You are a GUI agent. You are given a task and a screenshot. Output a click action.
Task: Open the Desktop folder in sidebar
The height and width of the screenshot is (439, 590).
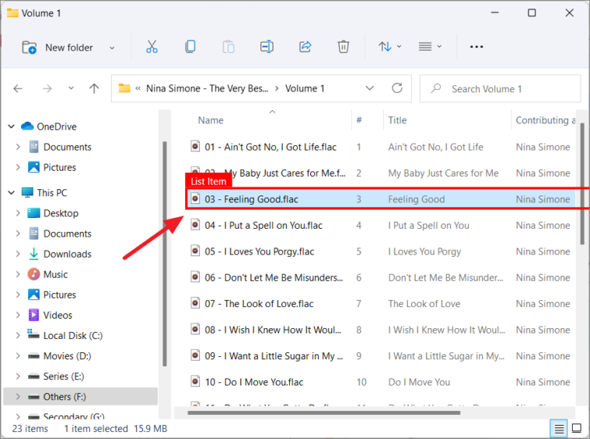[x=53, y=213]
